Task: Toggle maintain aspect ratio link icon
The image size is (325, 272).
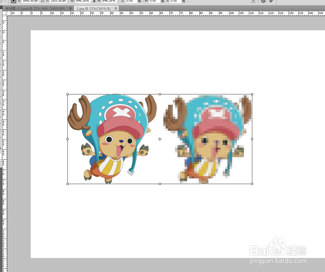Action: [x=94, y=1]
